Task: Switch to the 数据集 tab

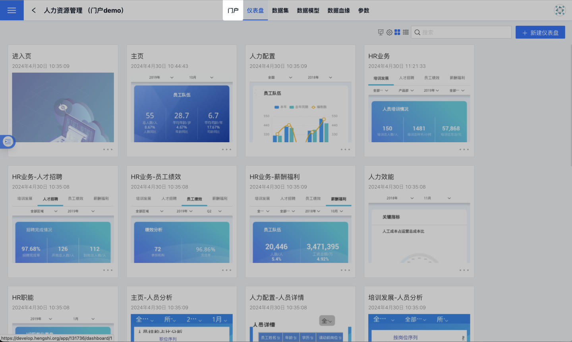Action: (280, 10)
